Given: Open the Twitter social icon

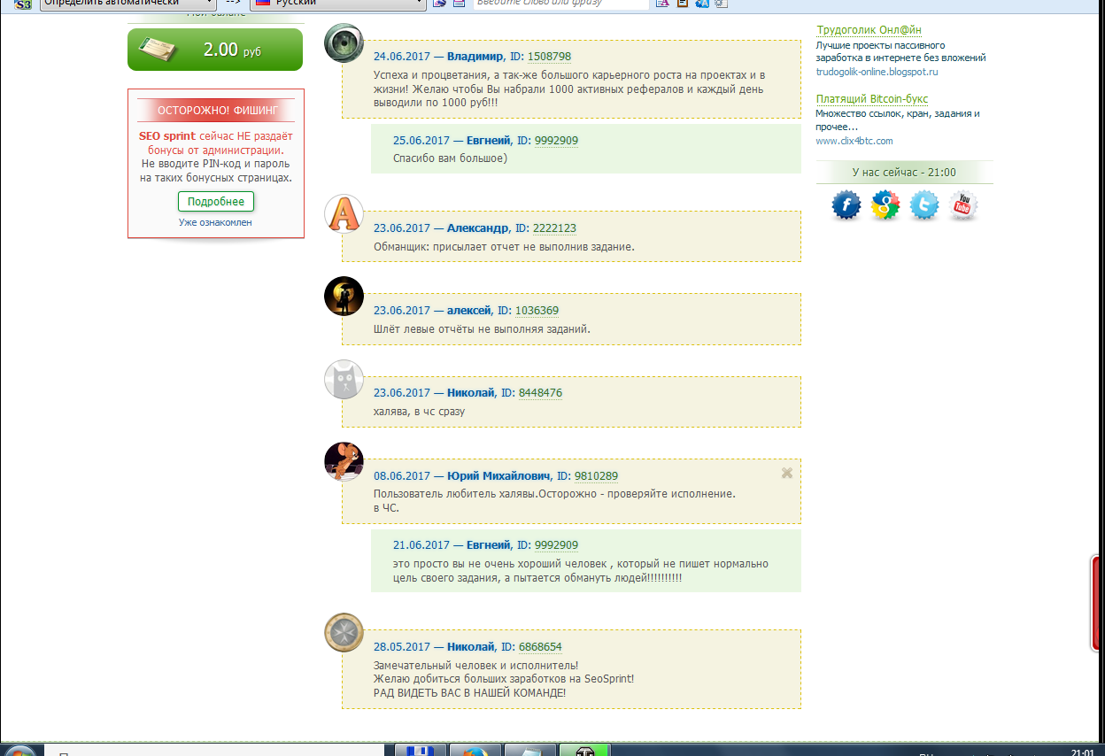Looking at the screenshot, I should pos(924,206).
